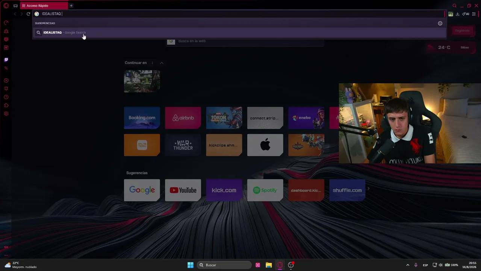Go back to the previous page

pos(15,14)
